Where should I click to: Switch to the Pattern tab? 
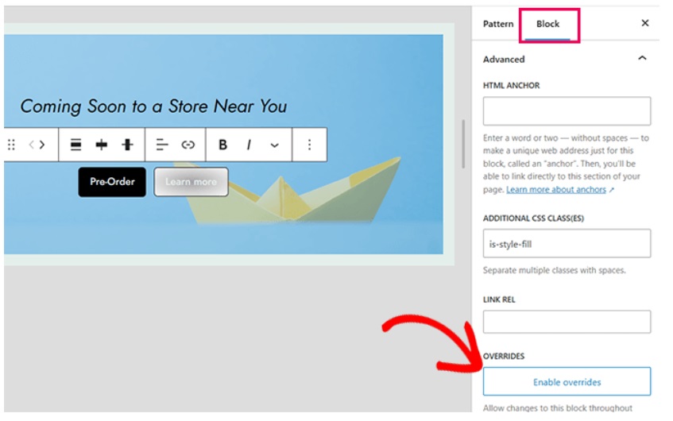click(x=498, y=24)
